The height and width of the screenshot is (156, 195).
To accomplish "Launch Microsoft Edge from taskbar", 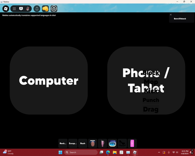I will click(108, 152).
